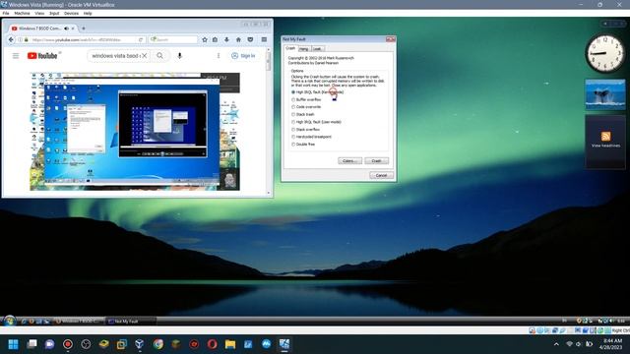Viewport: 630px width, 354px height.
Task: Open the Firefox downloads arrow
Action: [x=226, y=39]
